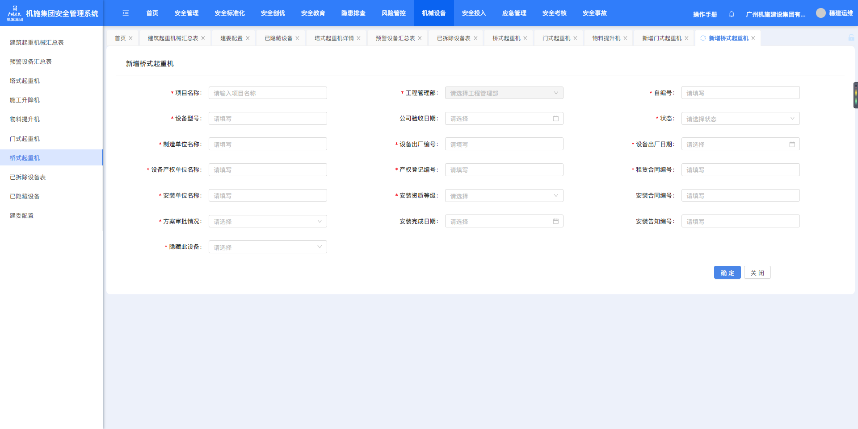Click the 项目名称 input field

(x=267, y=93)
